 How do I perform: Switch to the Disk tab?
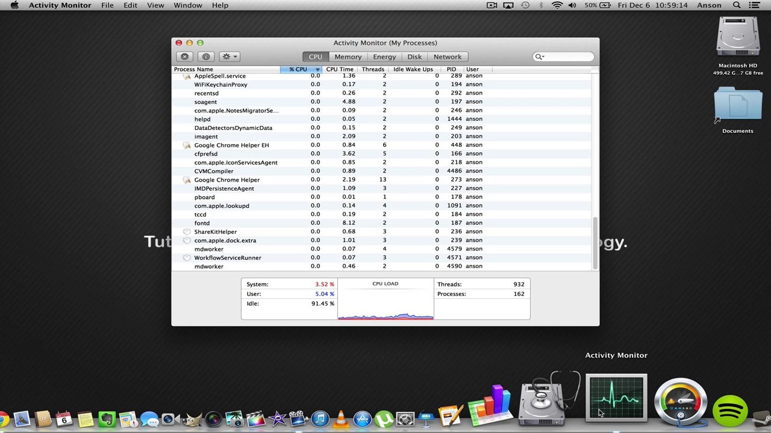(x=414, y=57)
